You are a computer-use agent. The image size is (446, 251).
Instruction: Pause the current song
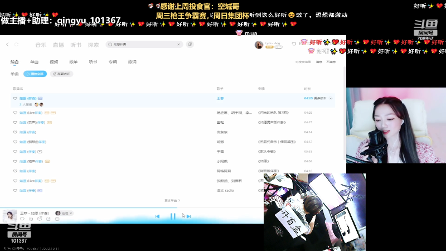tap(173, 216)
